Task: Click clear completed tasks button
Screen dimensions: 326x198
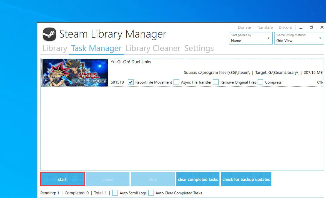Action: point(198,179)
